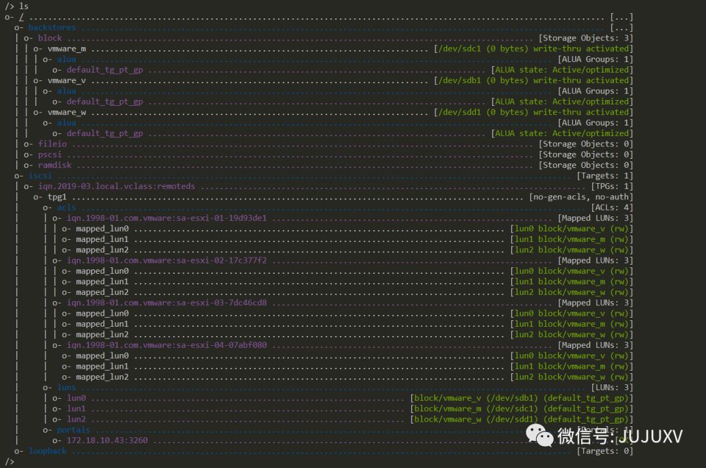Click the '[TPGs: 1]' value

pos(613,186)
